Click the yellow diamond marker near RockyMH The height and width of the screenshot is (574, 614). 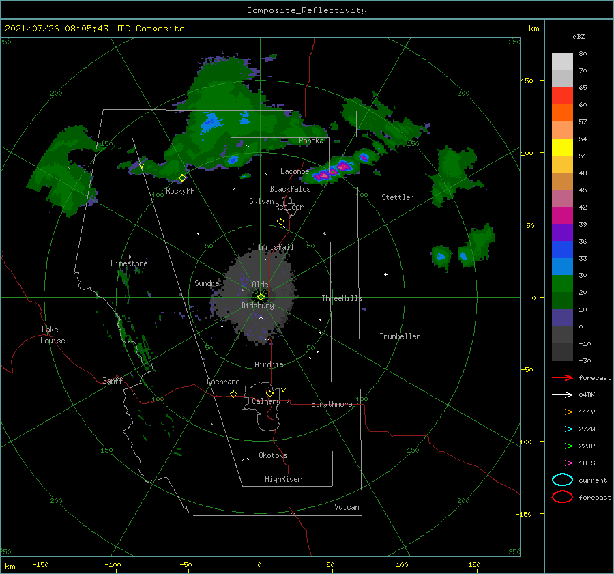(182, 178)
